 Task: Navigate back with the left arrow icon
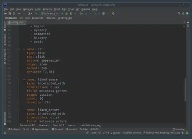(x=20, y=13)
